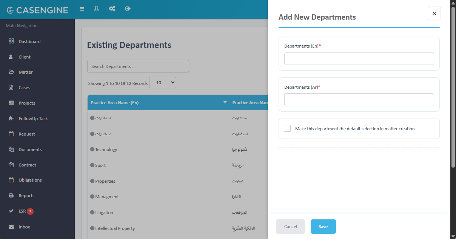This screenshot has height=239, width=456.
Task: Open Inbox from the sidebar
Action: coord(24,227)
